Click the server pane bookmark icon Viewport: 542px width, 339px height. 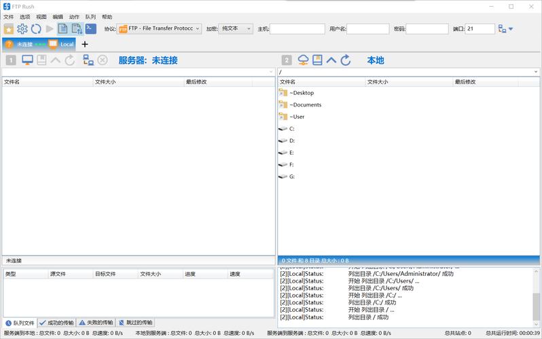click(x=42, y=60)
